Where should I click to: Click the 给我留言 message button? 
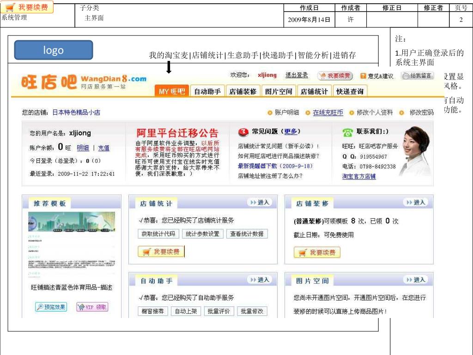(x=418, y=76)
